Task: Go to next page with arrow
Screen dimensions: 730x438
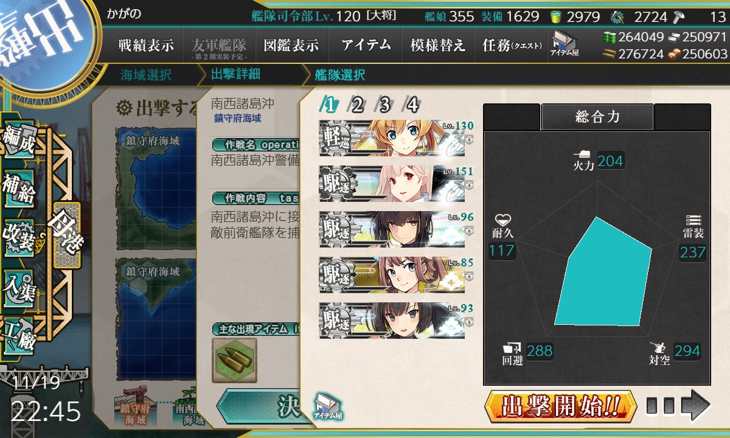Action: point(678,406)
